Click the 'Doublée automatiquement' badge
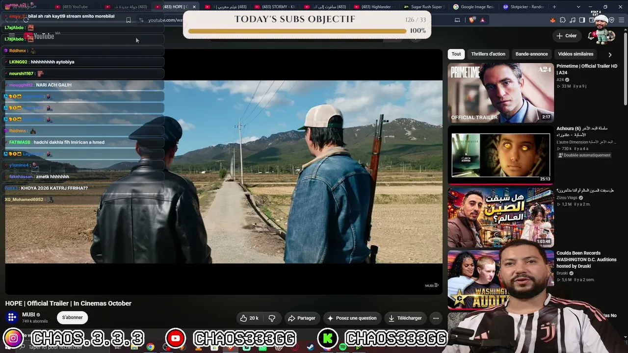628x353 pixels. [584, 155]
